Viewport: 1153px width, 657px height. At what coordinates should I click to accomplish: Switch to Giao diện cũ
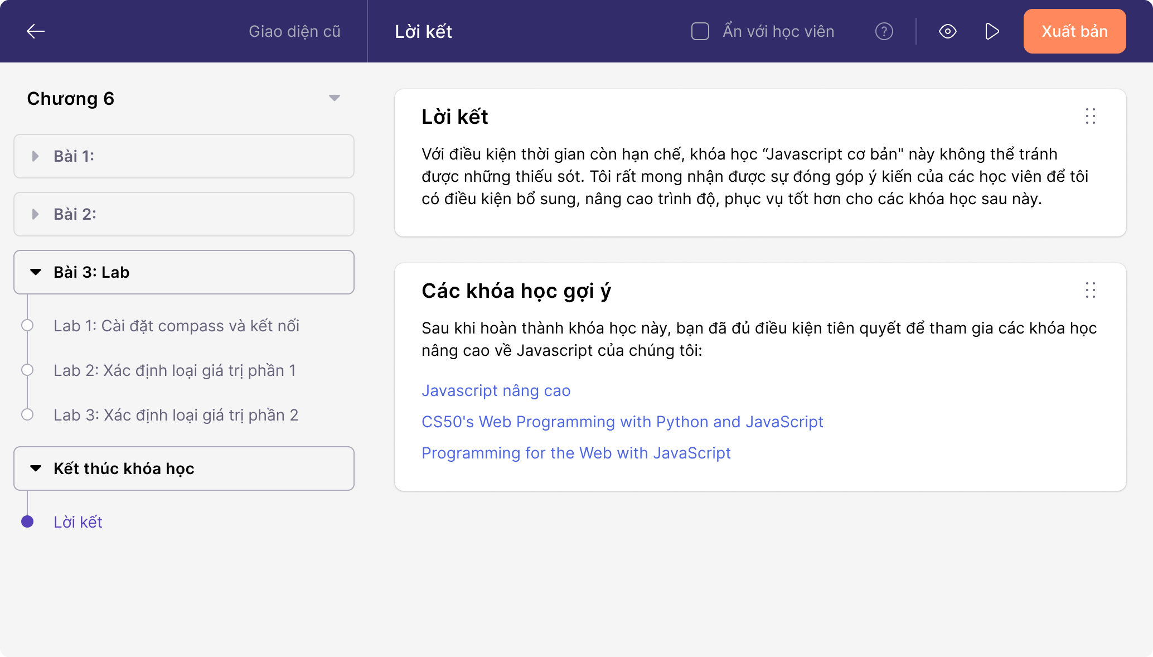[x=294, y=31]
